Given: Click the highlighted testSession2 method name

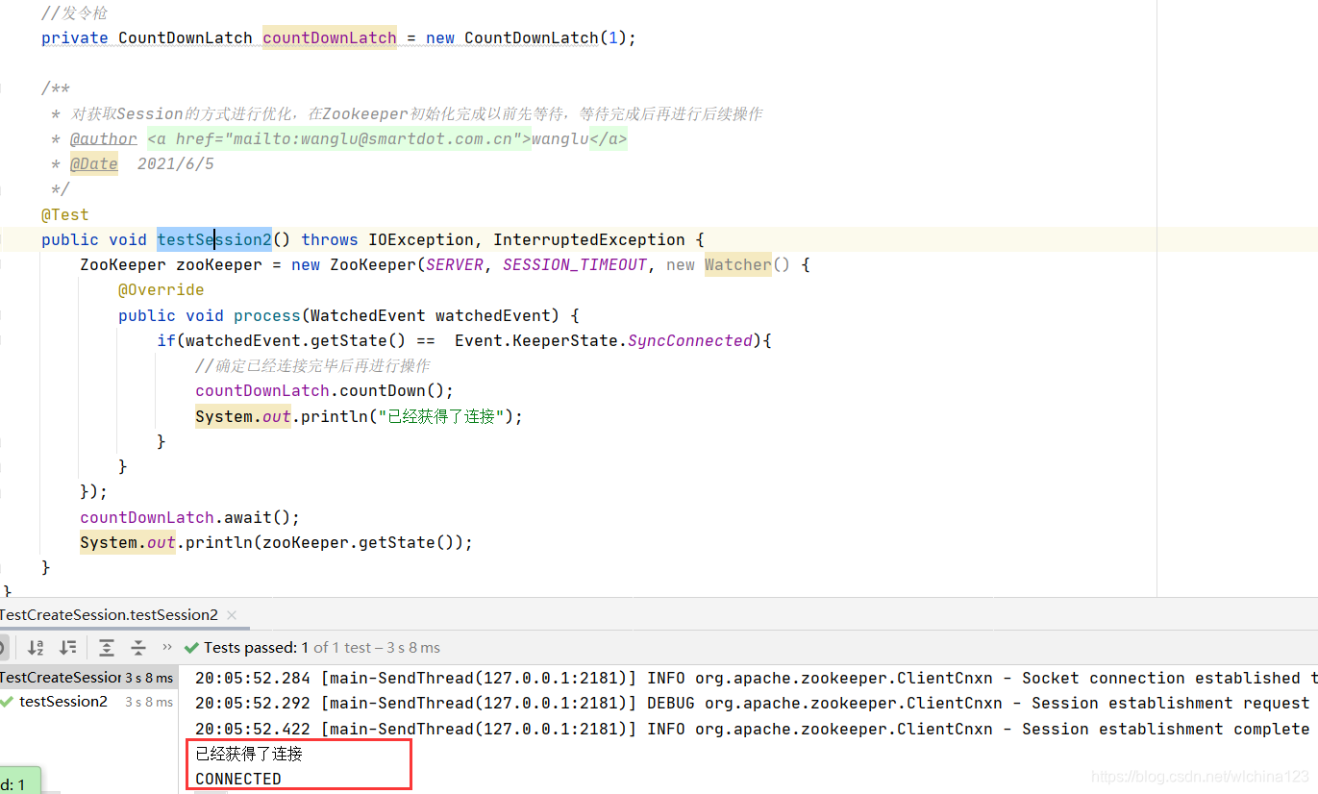Looking at the screenshot, I should pyautogui.click(x=214, y=239).
